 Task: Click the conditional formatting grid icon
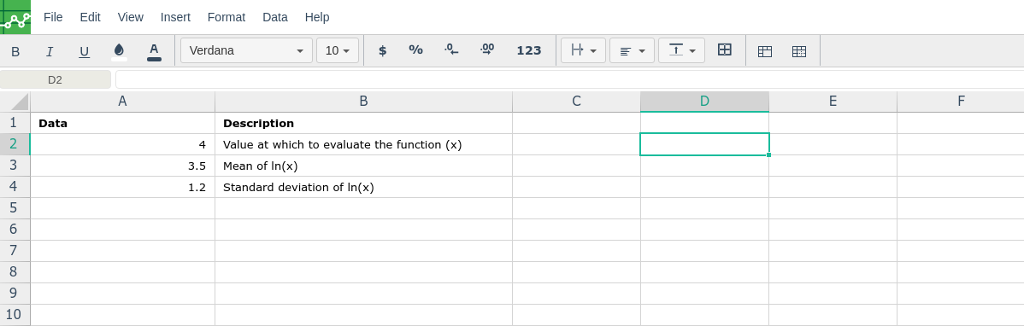tap(798, 51)
